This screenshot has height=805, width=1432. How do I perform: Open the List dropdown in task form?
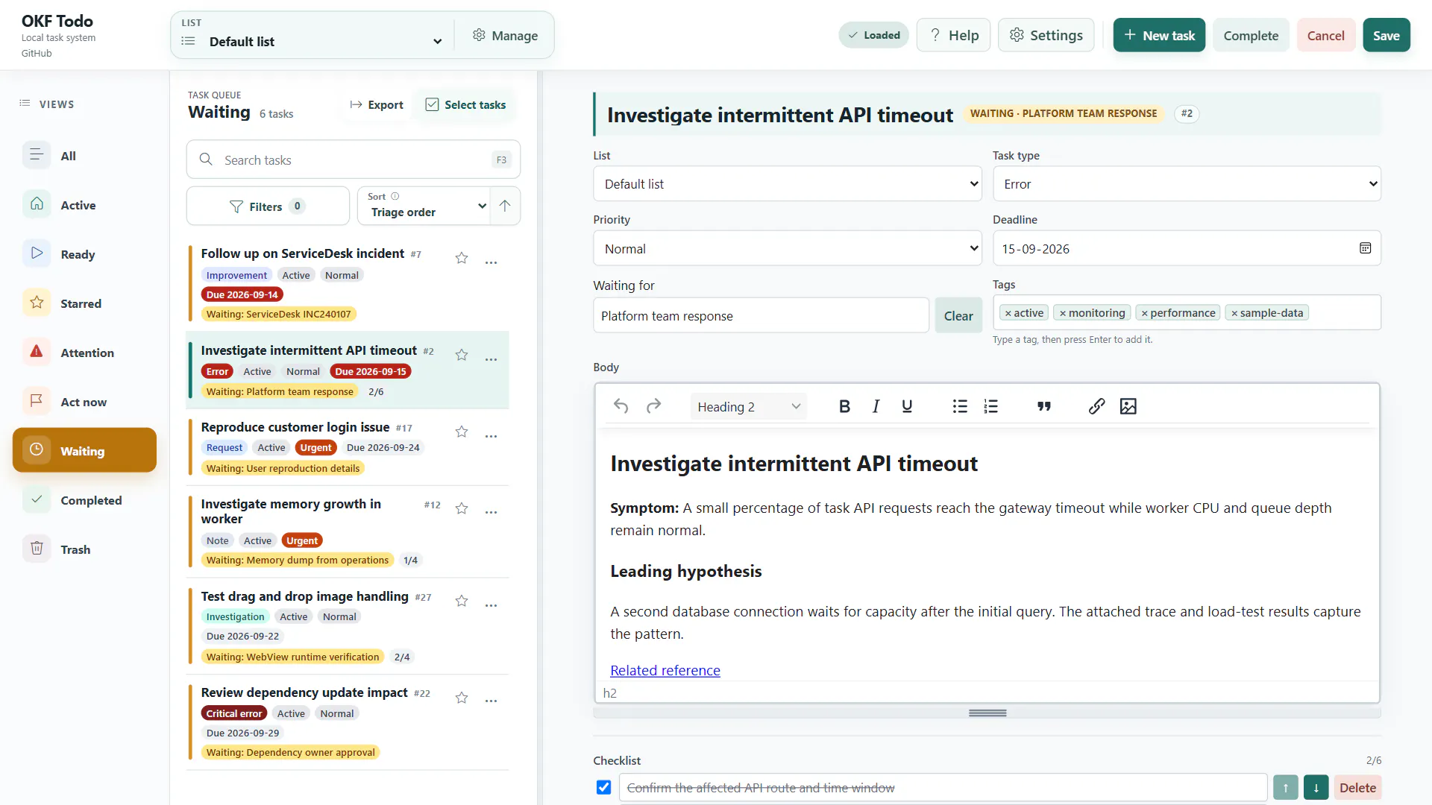click(x=787, y=184)
